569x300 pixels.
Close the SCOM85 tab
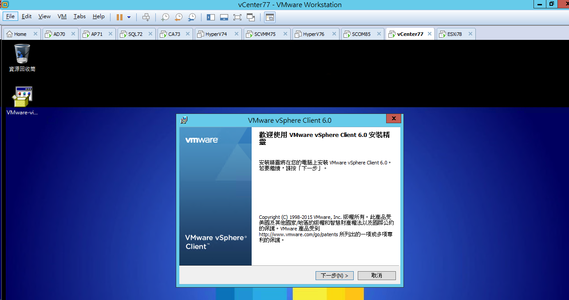point(379,34)
